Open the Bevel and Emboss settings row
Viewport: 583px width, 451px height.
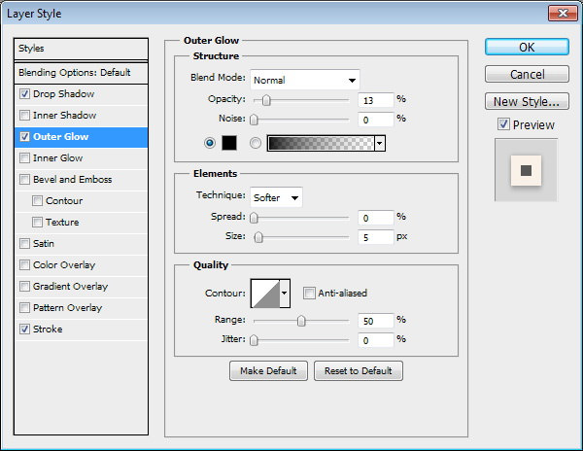(x=81, y=179)
